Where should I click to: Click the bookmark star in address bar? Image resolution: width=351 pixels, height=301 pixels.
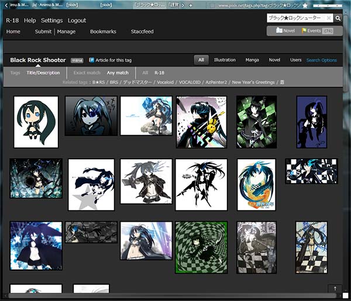(305, 5)
